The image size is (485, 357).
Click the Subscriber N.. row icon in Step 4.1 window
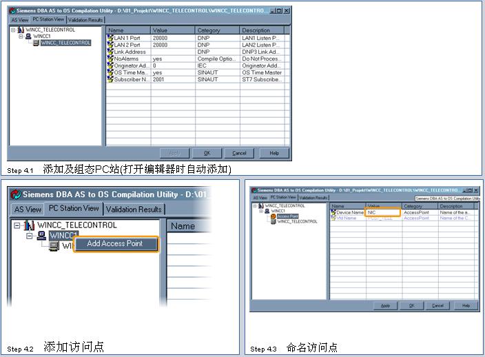pos(110,79)
